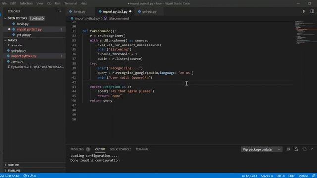The height and width of the screenshot is (178, 317).
Task: Change language mode via Python
Action: tap(303, 176)
